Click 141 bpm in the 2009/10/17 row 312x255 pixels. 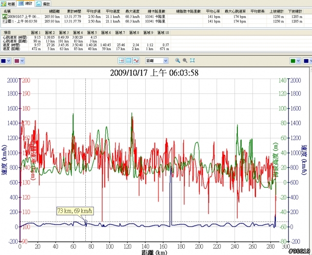[x=214, y=17]
